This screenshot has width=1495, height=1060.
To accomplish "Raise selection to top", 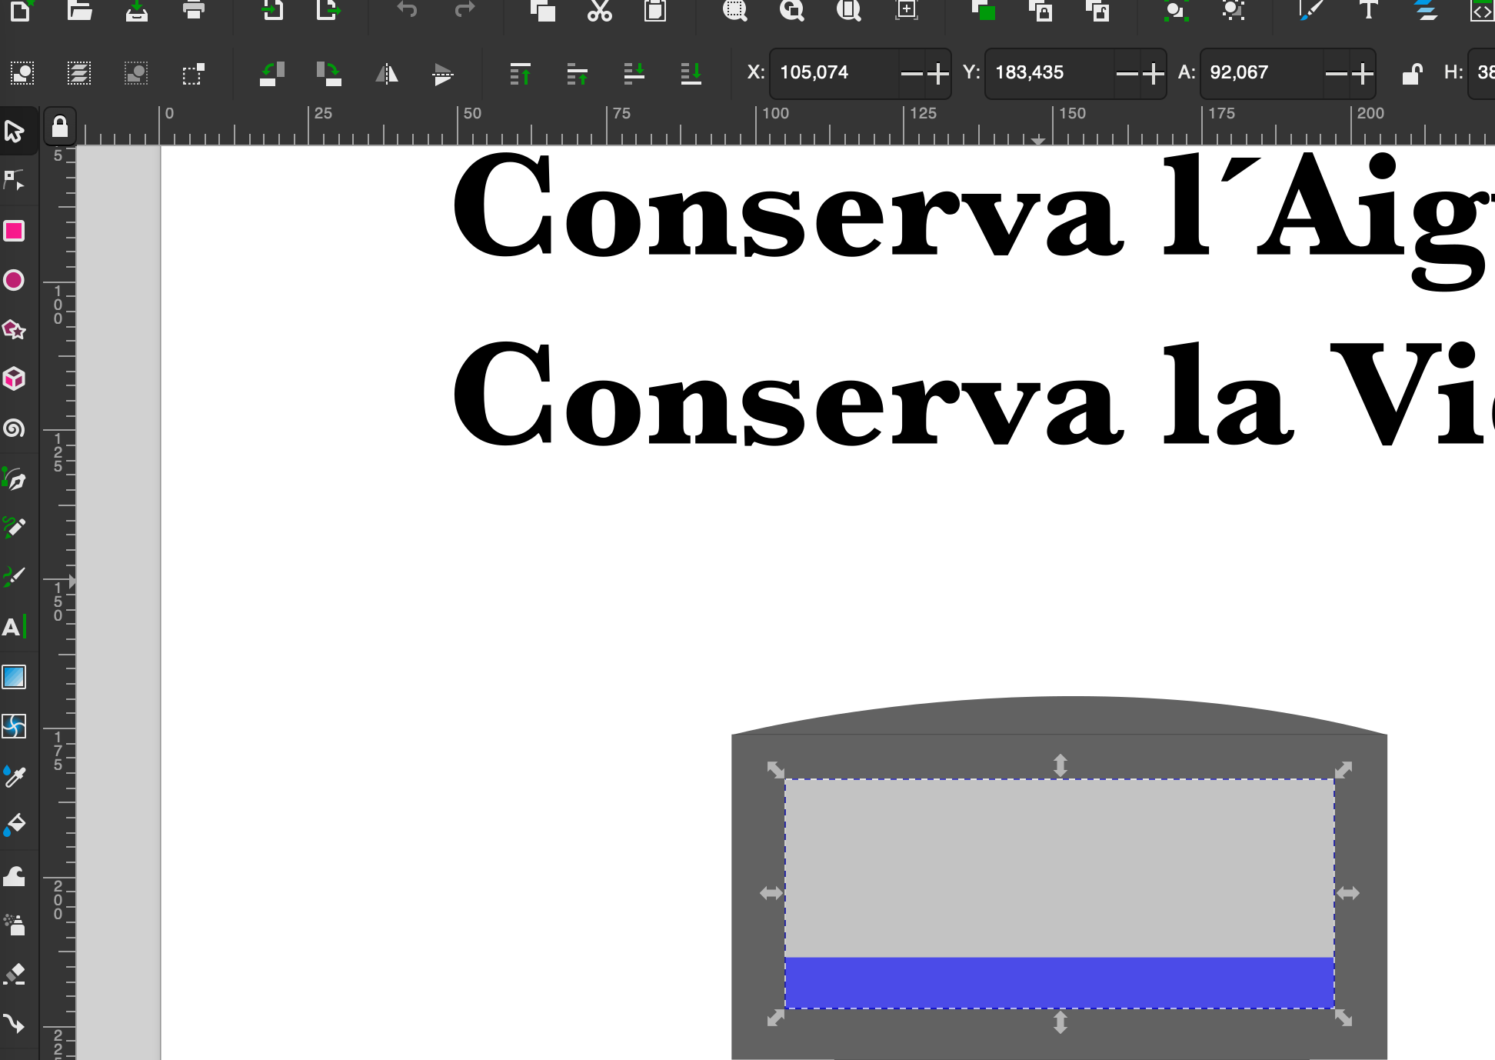I will coord(521,73).
